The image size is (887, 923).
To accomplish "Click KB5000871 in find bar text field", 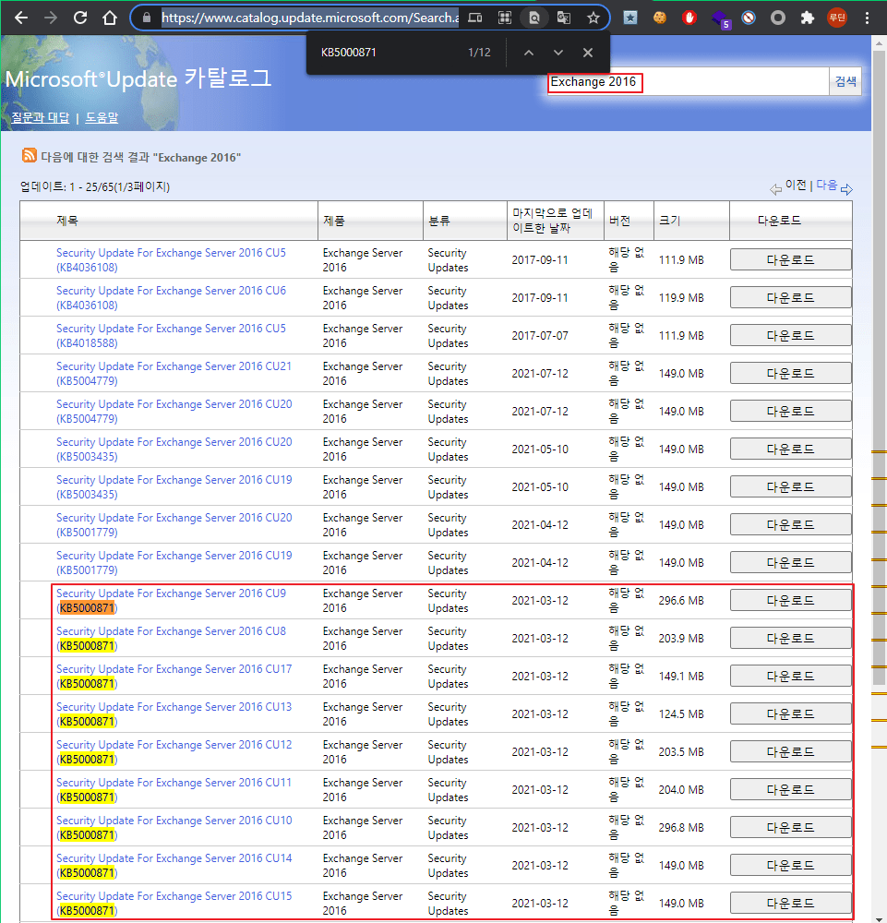I will (x=349, y=53).
